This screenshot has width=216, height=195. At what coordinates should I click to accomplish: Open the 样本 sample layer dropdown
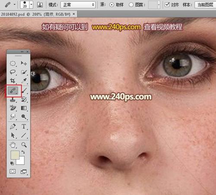tap(205, 5)
